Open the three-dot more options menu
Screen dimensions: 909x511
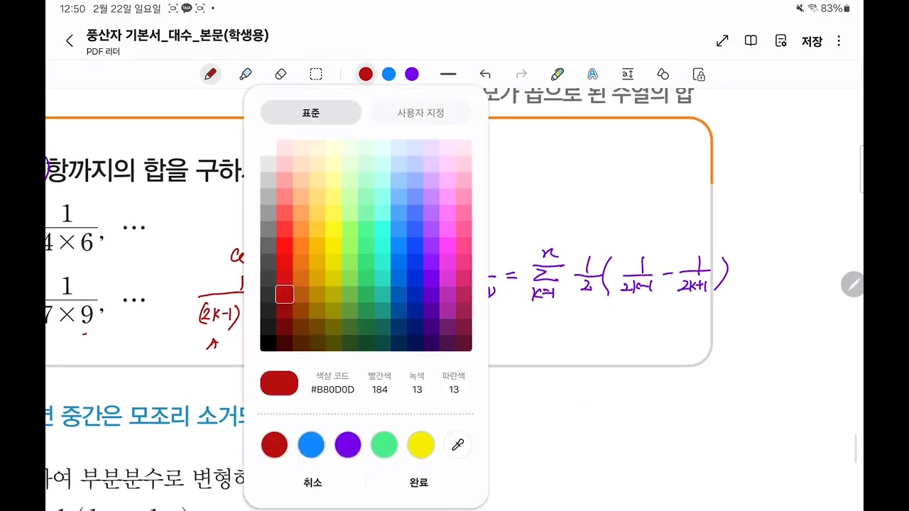tap(839, 41)
